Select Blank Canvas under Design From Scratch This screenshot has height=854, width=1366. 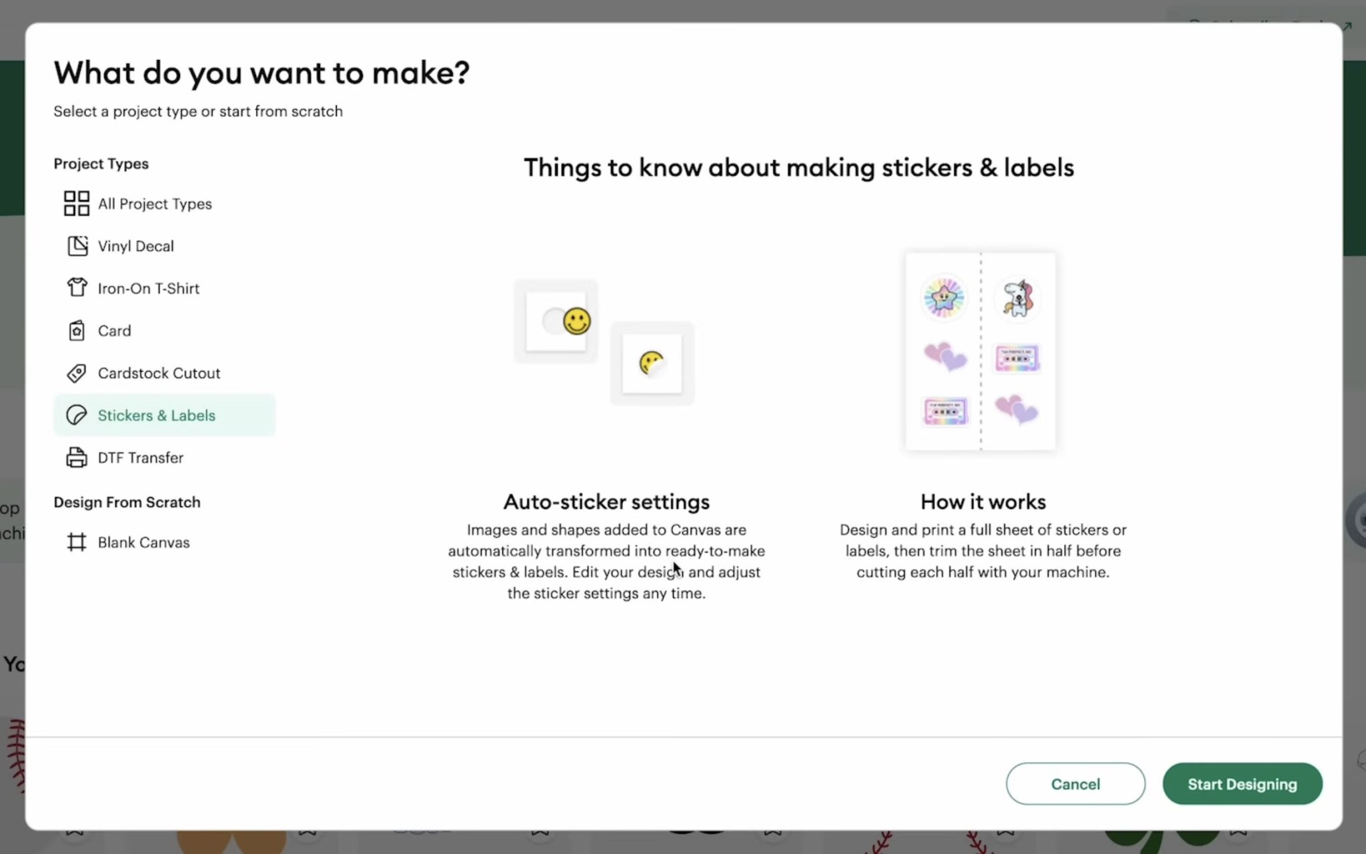pos(143,542)
